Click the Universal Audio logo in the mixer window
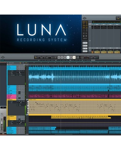 [84, 18]
